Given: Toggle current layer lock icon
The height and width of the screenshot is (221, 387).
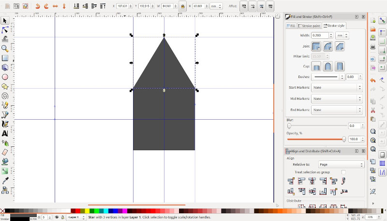Looking at the screenshot, I should click(63, 217).
